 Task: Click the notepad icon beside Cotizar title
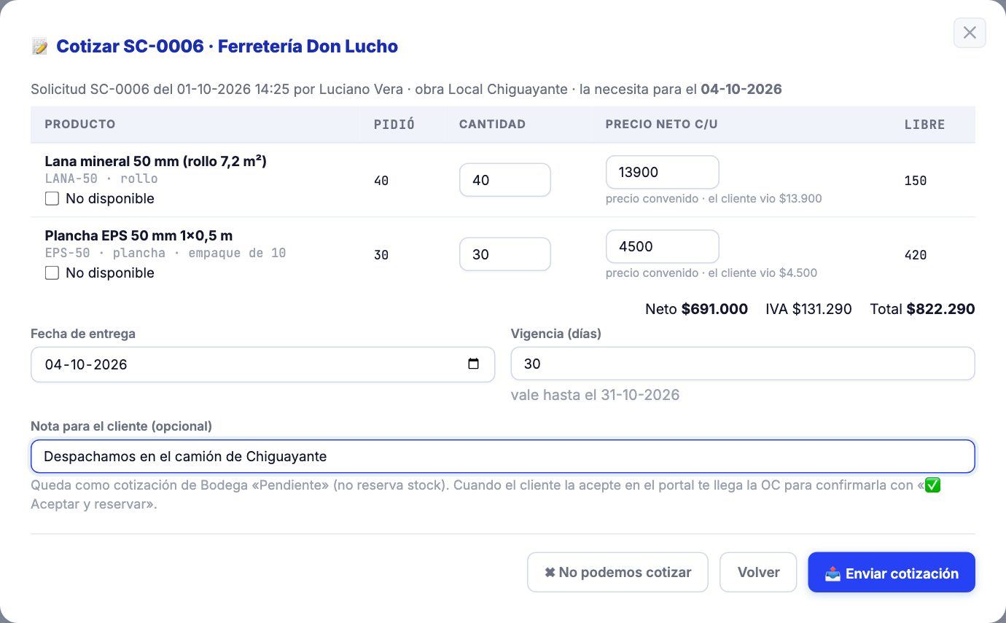[x=39, y=47]
